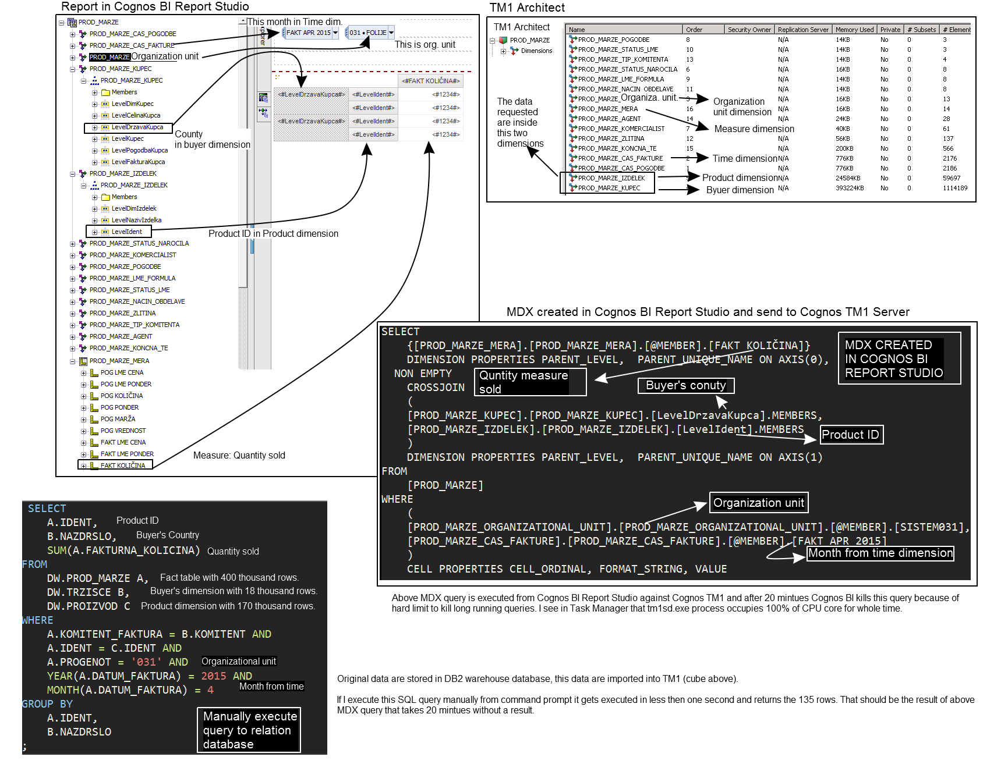Expand the PROD_MARZE_CAS_POGODBE dimension node
The image size is (1008, 771).
(72, 34)
